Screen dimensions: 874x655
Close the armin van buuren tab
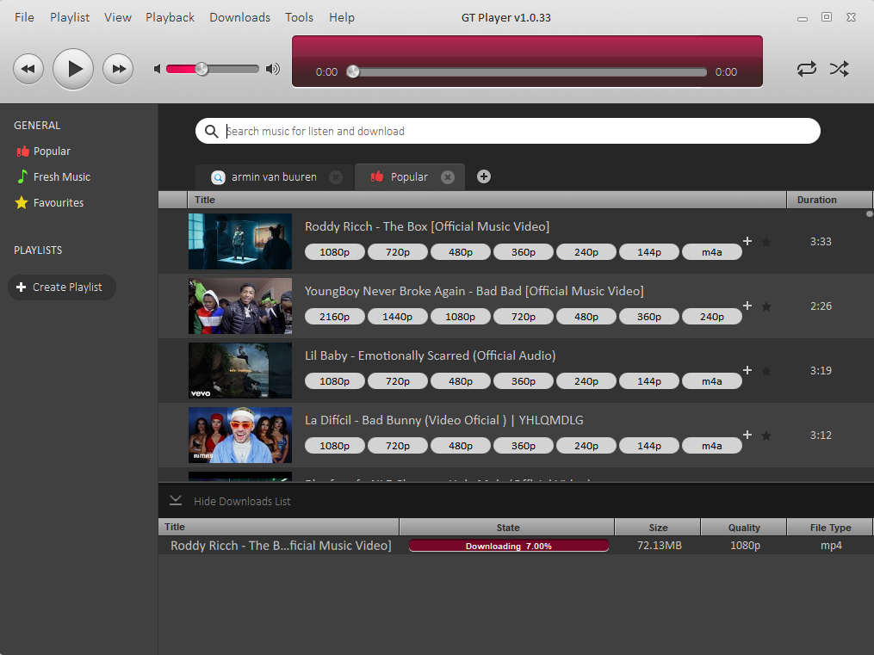pyautogui.click(x=336, y=177)
